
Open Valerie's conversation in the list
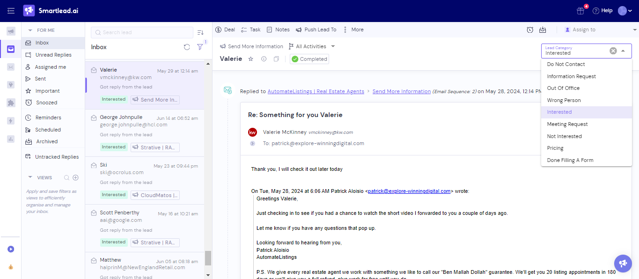[145, 85]
